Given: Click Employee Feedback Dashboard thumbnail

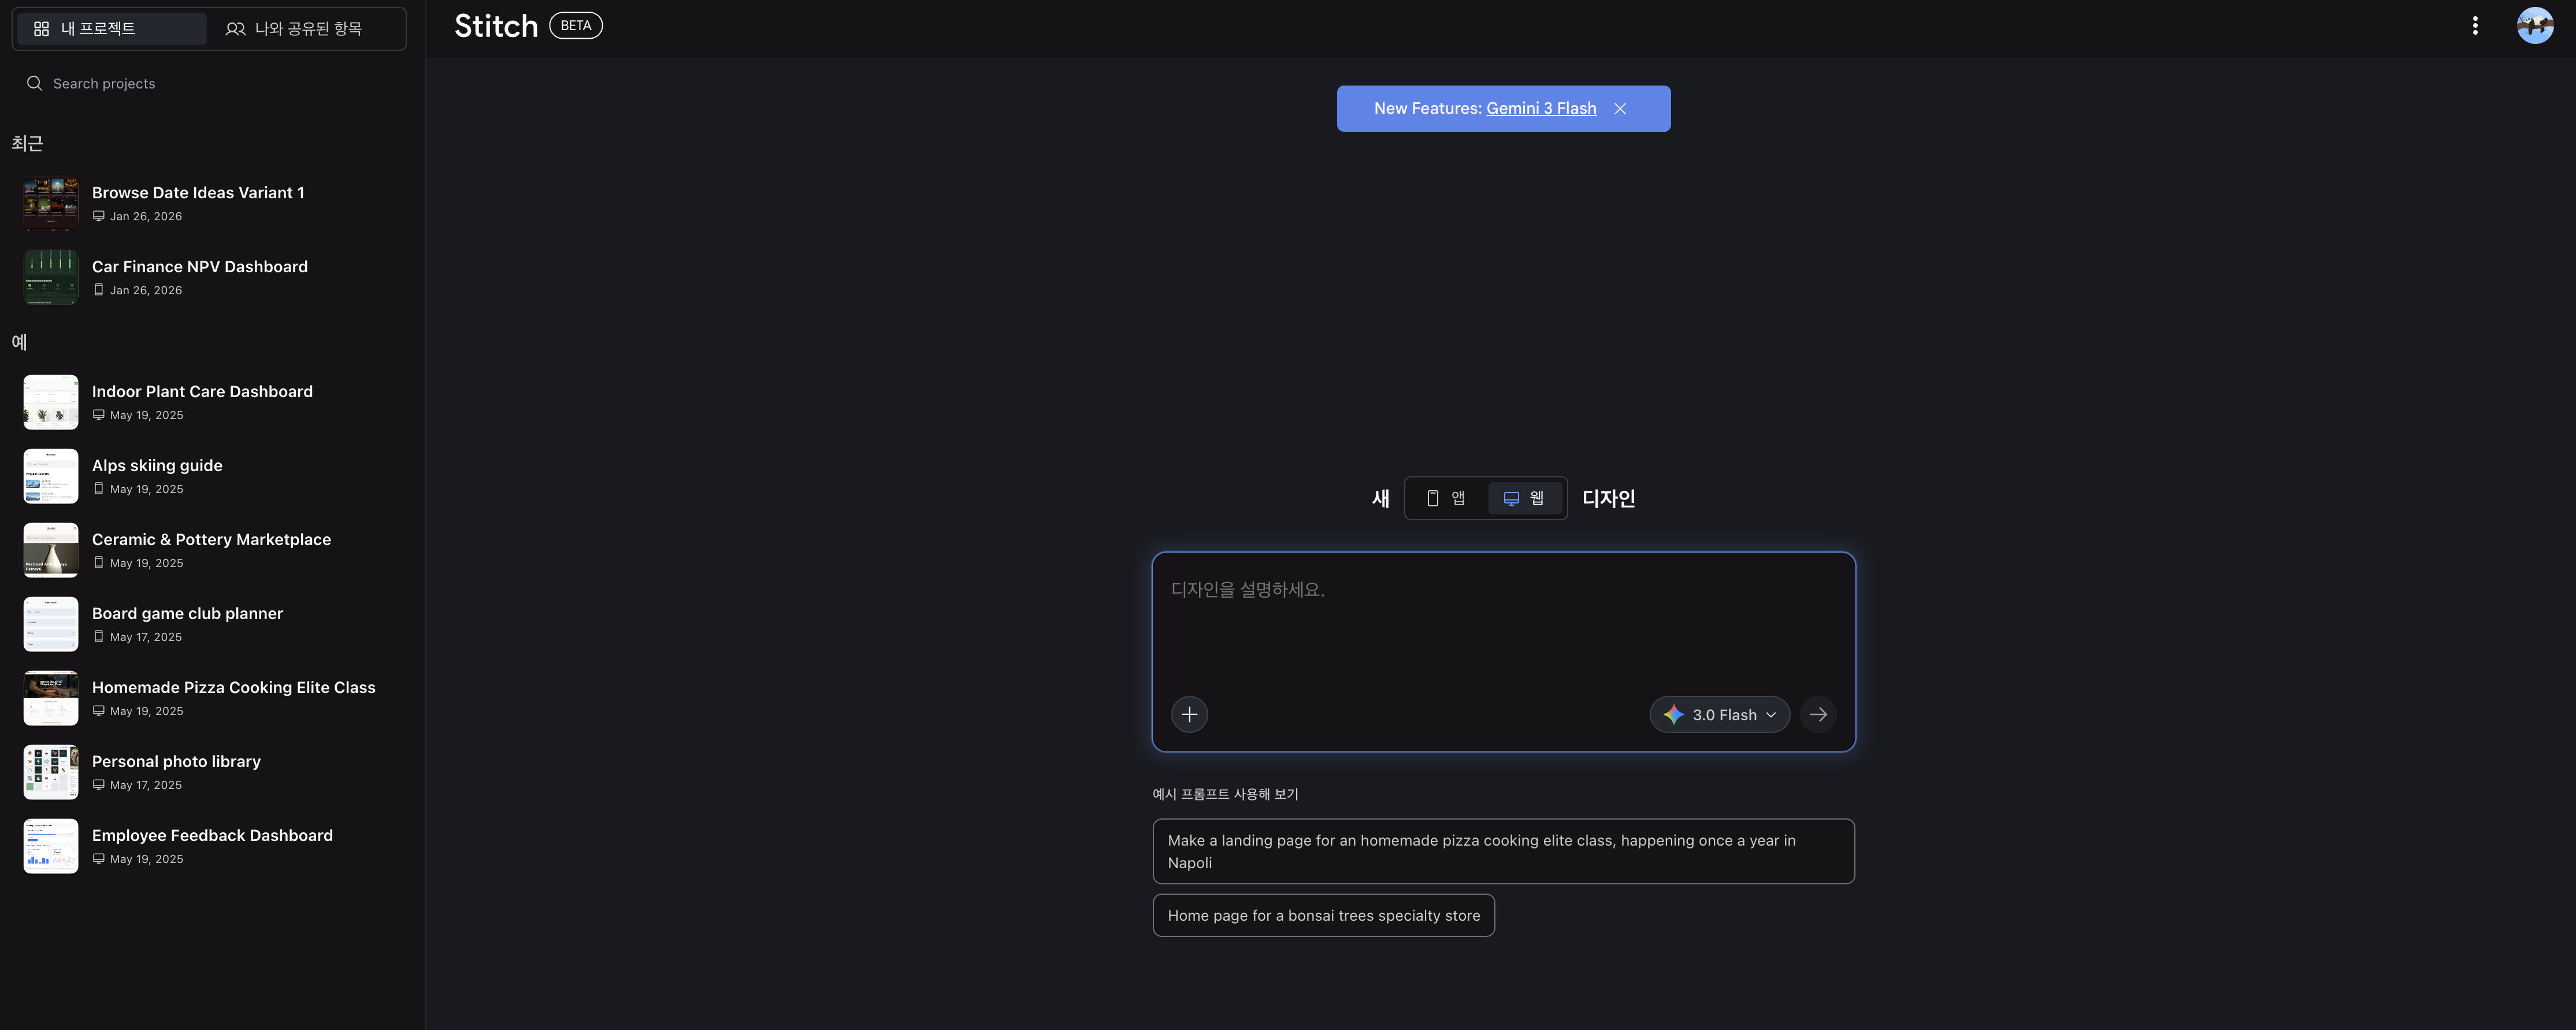Looking at the screenshot, I should click(51, 846).
